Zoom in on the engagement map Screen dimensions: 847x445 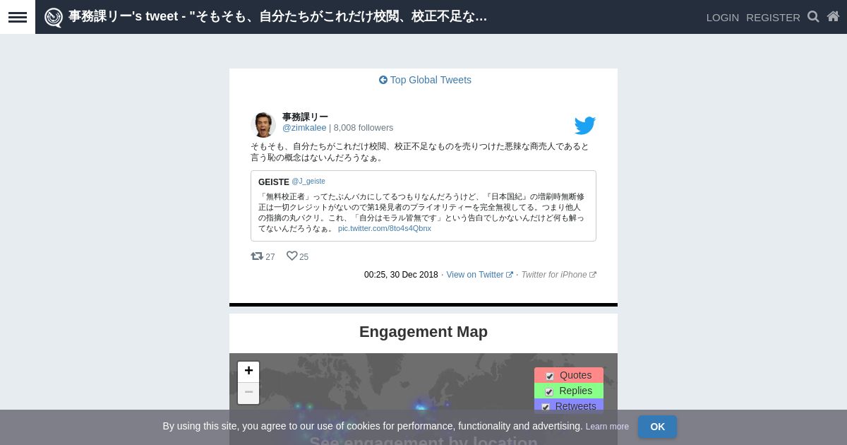click(x=248, y=372)
